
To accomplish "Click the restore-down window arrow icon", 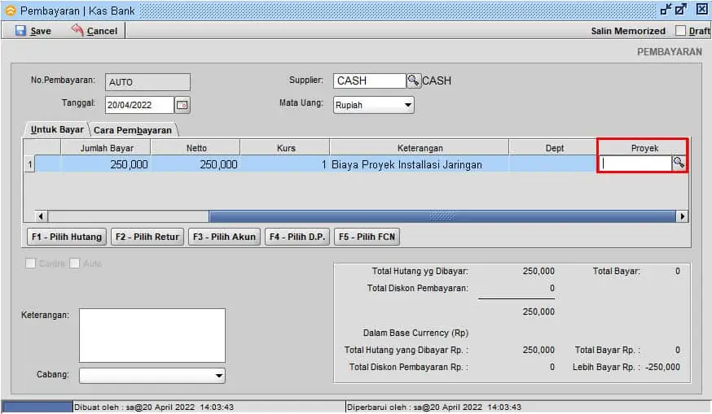I will point(666,10).
